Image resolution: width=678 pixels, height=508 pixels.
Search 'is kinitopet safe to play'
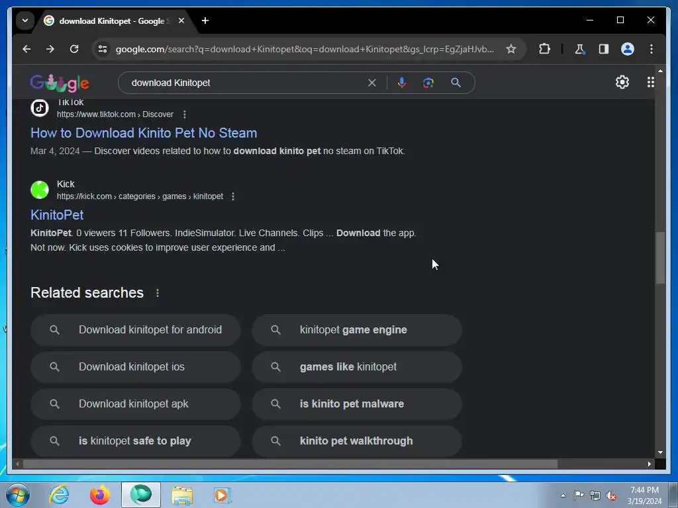(x=136, y=441)
